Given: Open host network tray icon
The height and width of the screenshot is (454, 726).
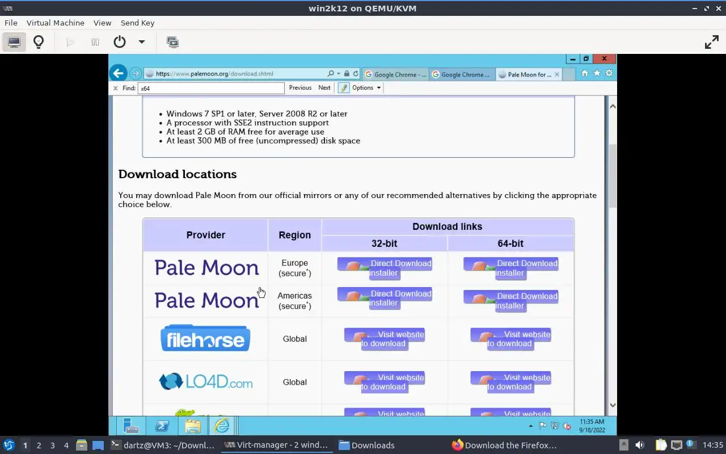Looking at the screenshot, I should click(676, 445).
